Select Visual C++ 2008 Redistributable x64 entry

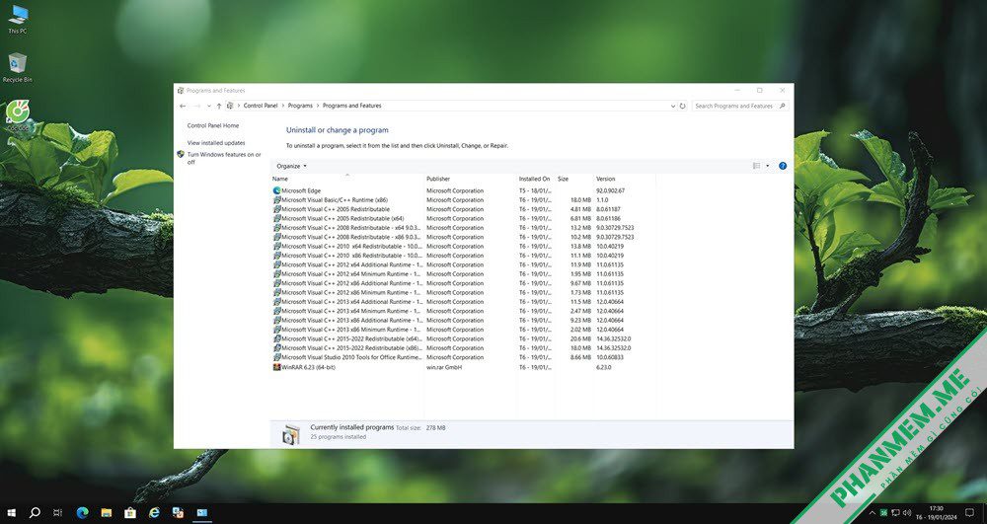coord(463,228)
